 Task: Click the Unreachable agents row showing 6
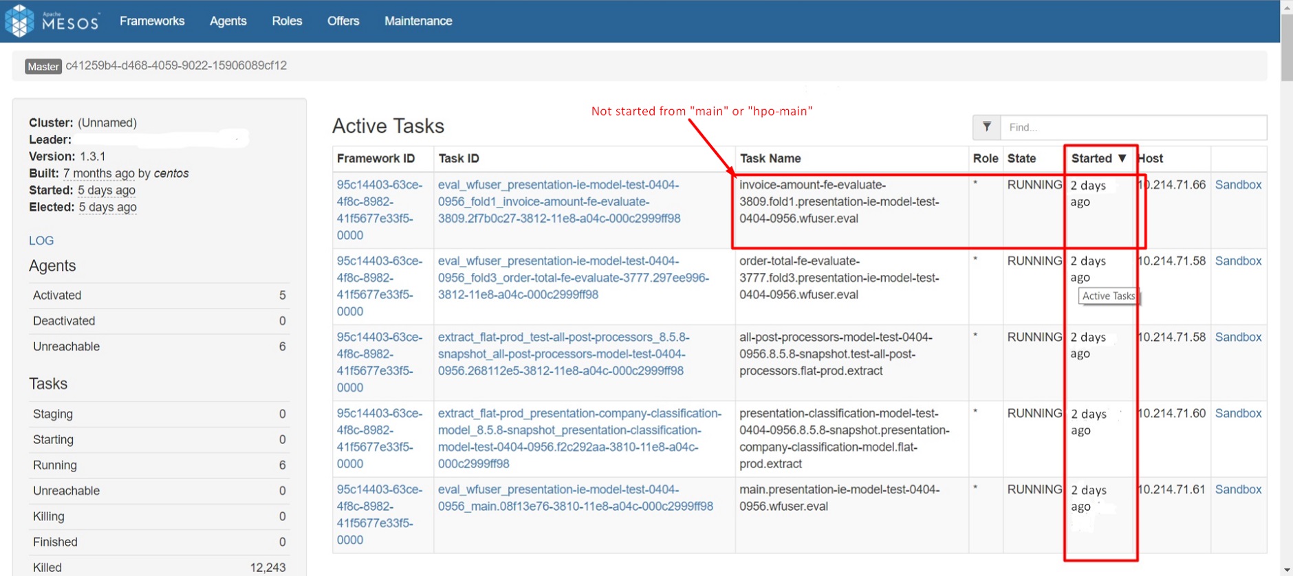click(x=159, y=346)
